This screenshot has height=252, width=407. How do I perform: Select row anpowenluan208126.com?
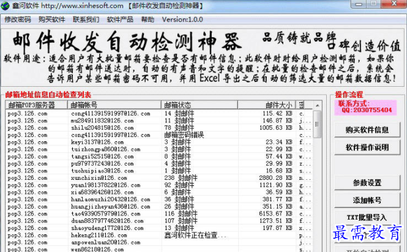pyautogui.click(x=159, y=242)
